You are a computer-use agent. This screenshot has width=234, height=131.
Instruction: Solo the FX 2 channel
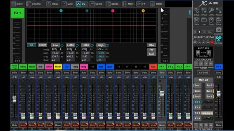(171, 73)
